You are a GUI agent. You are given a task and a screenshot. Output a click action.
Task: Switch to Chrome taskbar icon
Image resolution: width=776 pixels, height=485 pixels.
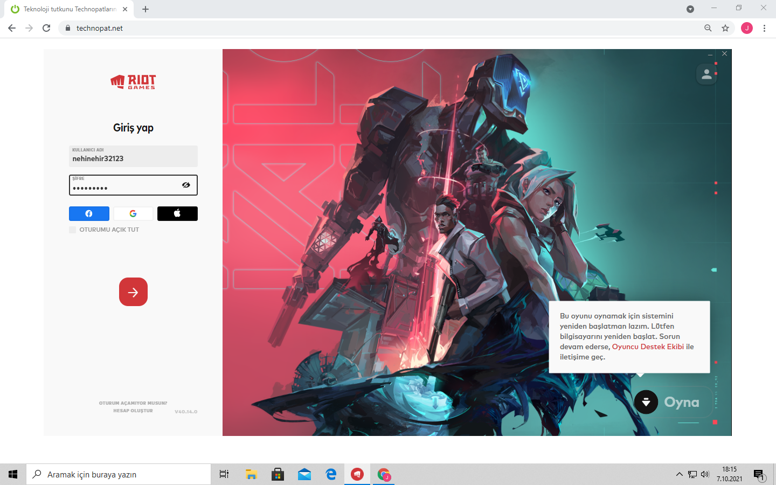384,474
